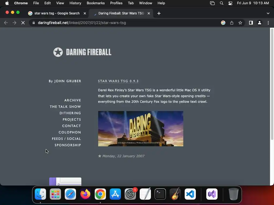The width and height of the screenshot is (274, 205).
Task: Open a new tab with plus button
Action: tap(159, 13)
